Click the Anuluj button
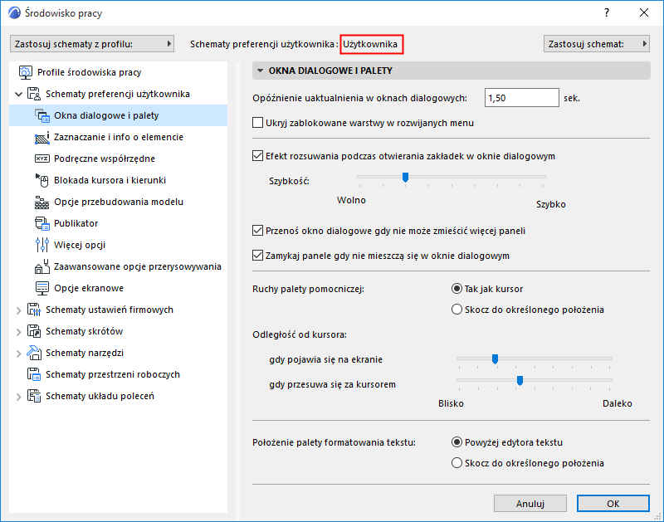This screenshot has height=522, width=664. coord(530,504)
